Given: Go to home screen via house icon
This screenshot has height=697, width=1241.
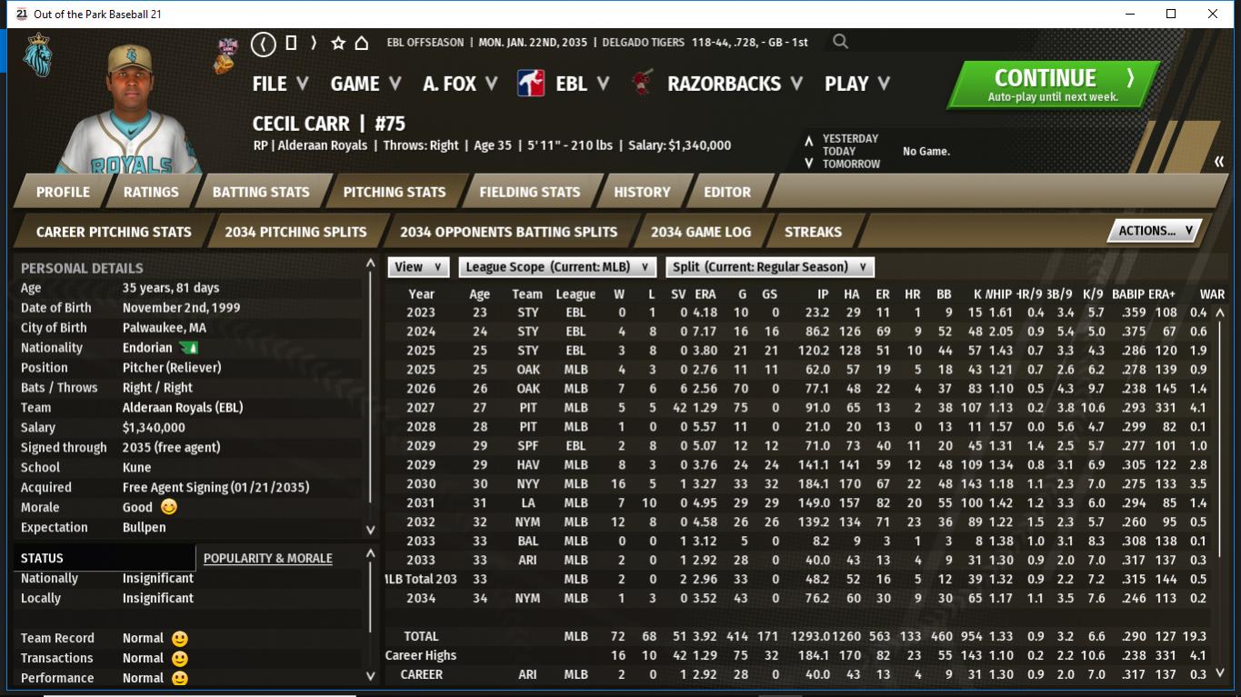Looking at the screenshot, I should click(361, 43).
